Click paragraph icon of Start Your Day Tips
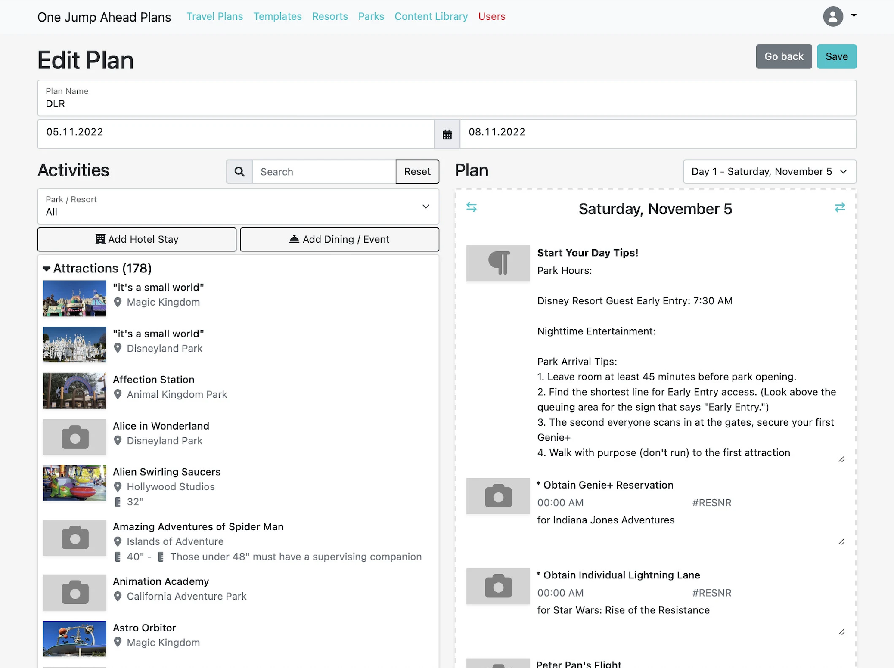Screen dimensions: 894x668 point(498,263)
